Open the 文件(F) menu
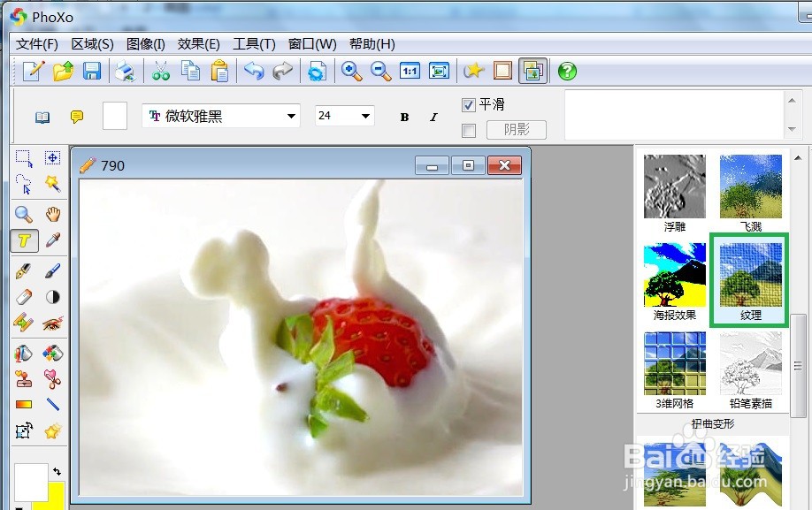Image resolution: width=812 pixels, height=510 pixels. pyautogui.click(x=37, y=44)
